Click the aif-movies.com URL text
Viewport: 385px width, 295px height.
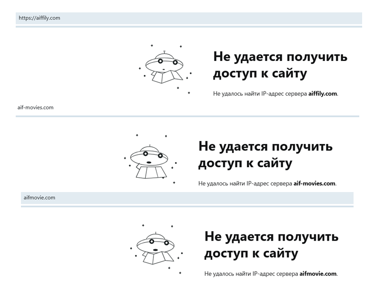[36, 108]
